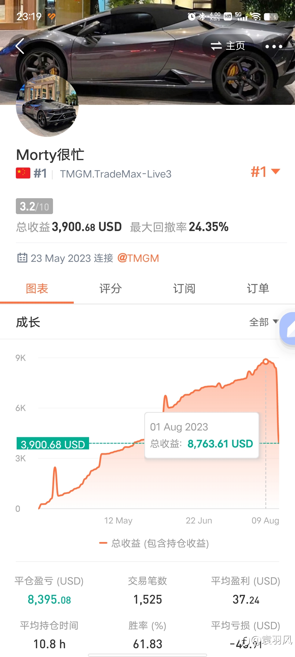Open the 订单 tab
Image resolution: width=295 pixels, height=657 pixels.
coord(258,289)
